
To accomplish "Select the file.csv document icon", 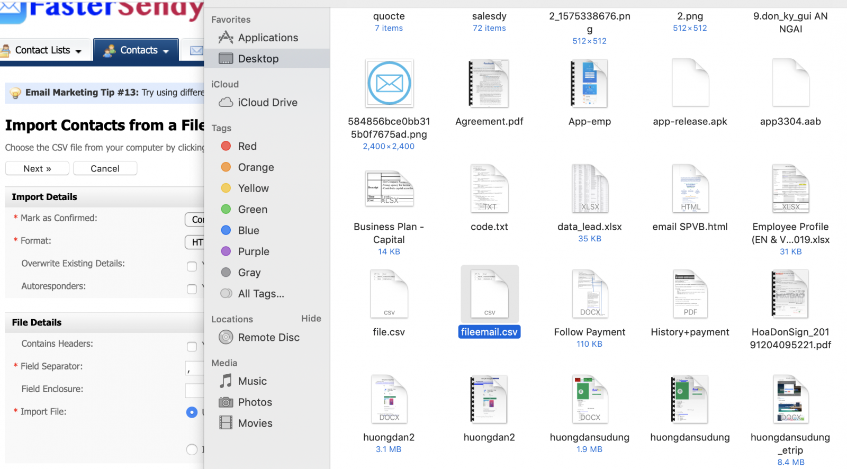I will [x=389, y=294].
